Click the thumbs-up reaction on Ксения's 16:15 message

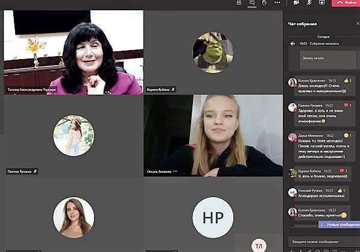point(346,81)
